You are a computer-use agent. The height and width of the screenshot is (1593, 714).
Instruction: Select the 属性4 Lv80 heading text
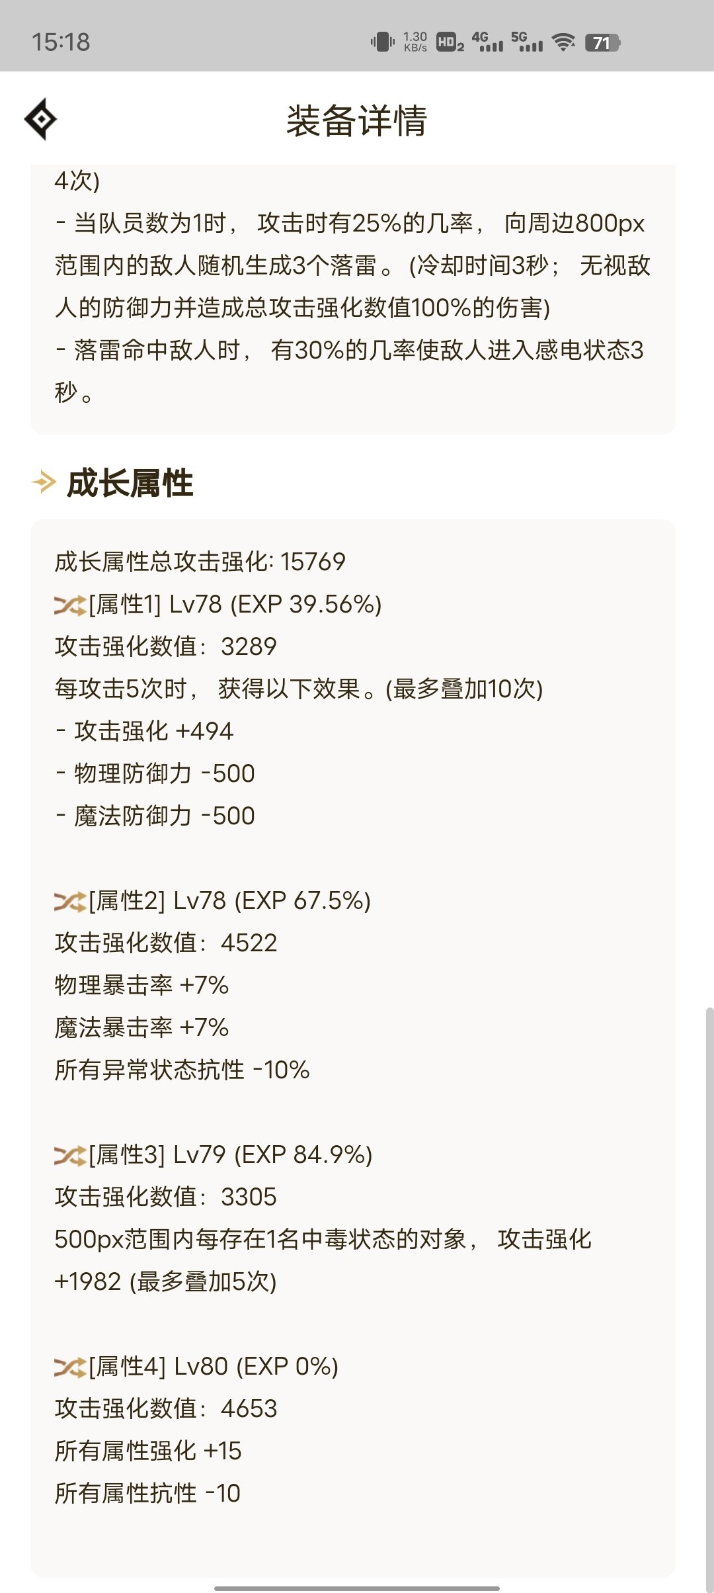tap(214, 1367)
